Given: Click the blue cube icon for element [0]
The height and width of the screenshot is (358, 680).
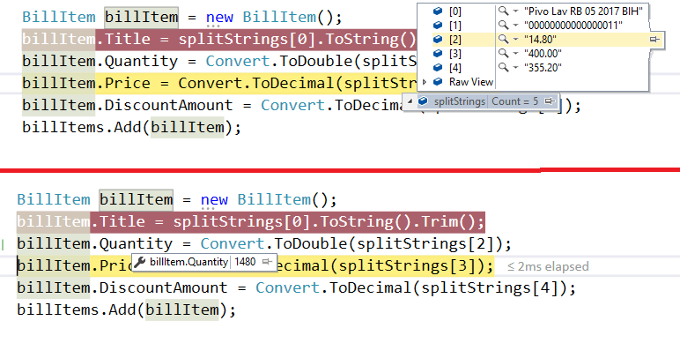Looking at the screenshot, I should tap(438, 10).
